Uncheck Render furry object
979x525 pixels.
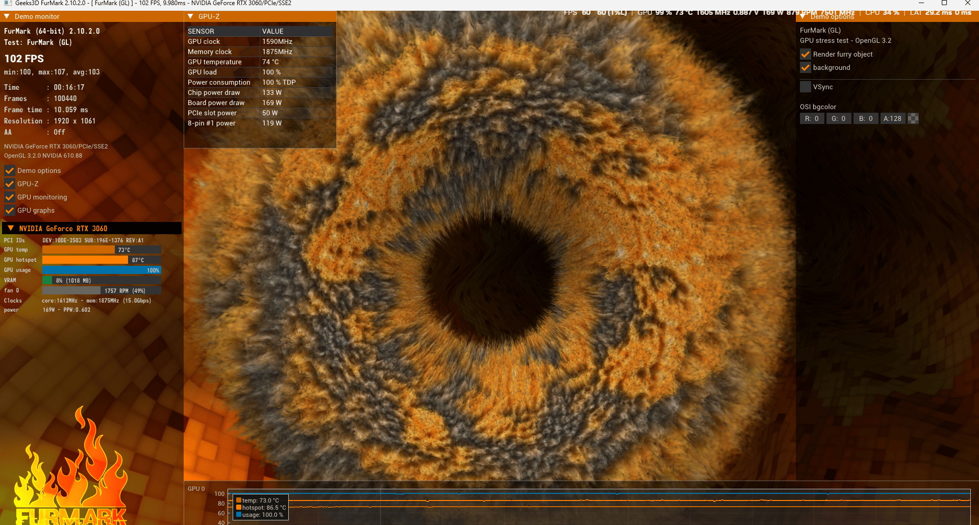click(x=806, y=54)
